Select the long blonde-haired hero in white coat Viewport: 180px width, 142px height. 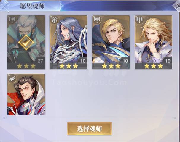click(x=154, y=42)
